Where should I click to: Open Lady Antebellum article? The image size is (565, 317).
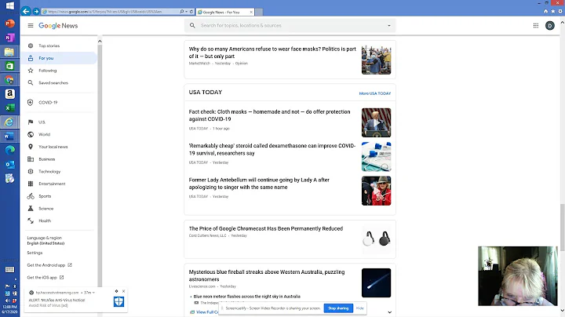coord(259,184)
